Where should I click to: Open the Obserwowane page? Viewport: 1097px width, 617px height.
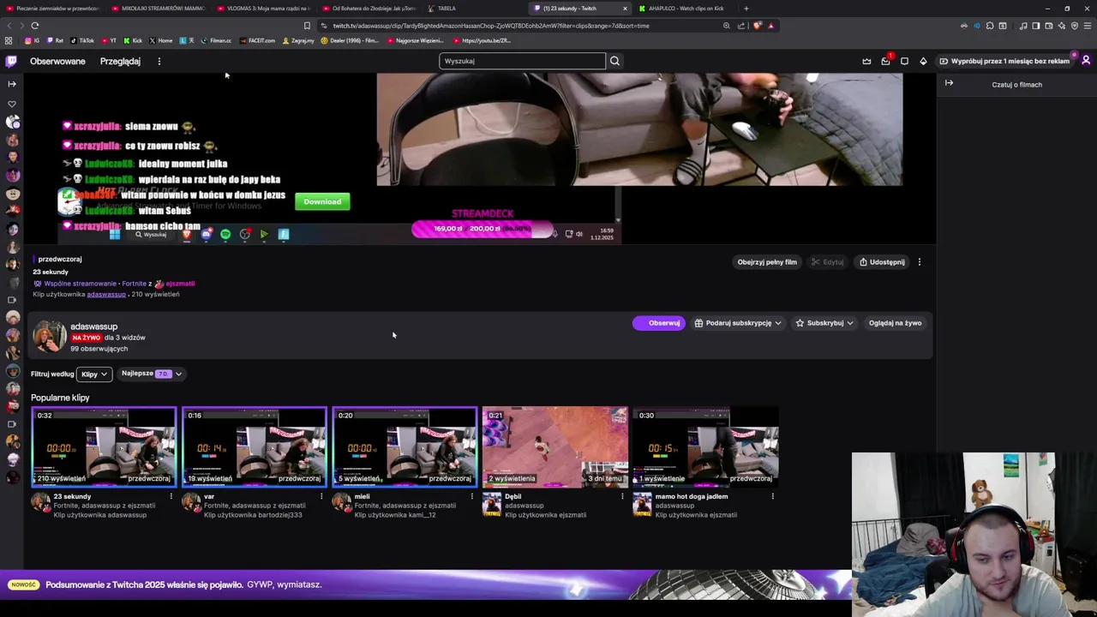(x=57, y=62)
